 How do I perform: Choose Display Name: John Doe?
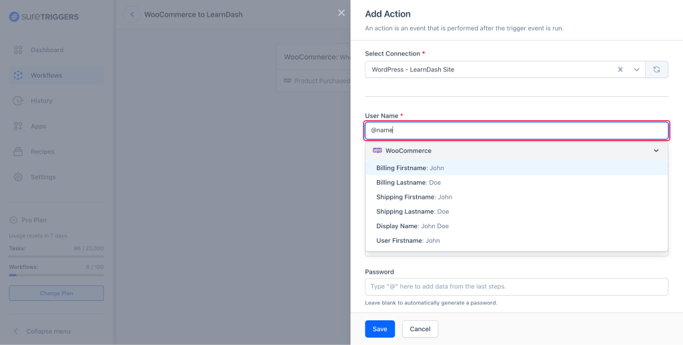point(412,226)
